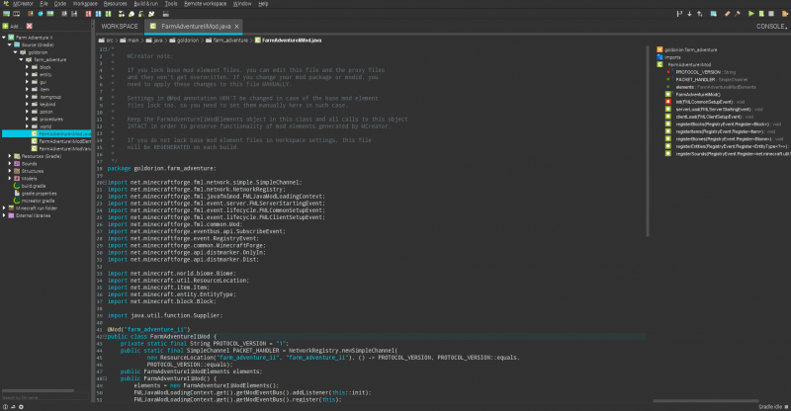Open the CONSOLE panel
Viewport: 791px width, 411px height.
coord(770,27)
